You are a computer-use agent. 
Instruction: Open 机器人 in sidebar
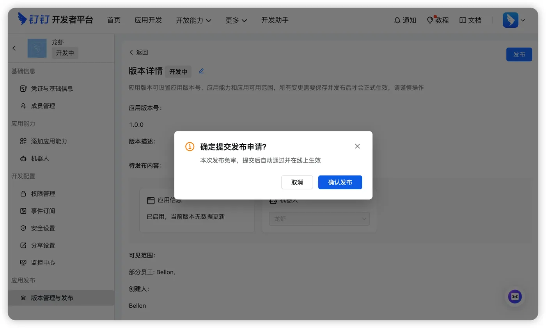[61, 158]
